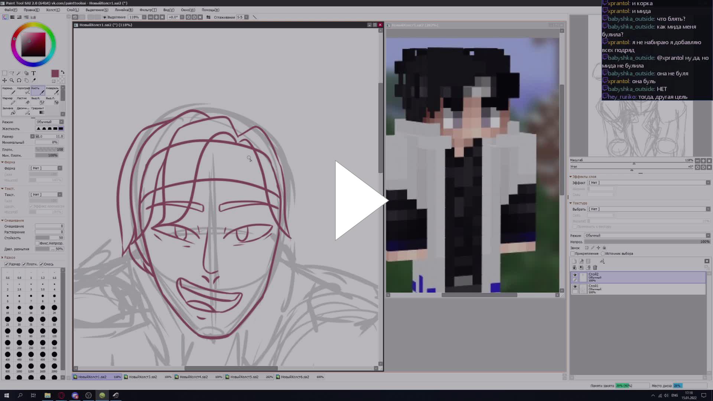
Task: Select the Ластик (eraser) tool
Action: tap(23, 101)
